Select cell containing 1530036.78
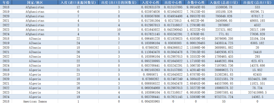The width and height of the screenshot is (274, 103). pos(224,7)
